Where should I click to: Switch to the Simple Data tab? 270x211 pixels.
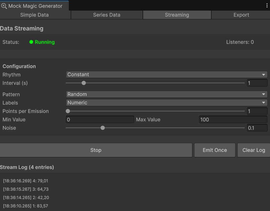click(35, 15)
